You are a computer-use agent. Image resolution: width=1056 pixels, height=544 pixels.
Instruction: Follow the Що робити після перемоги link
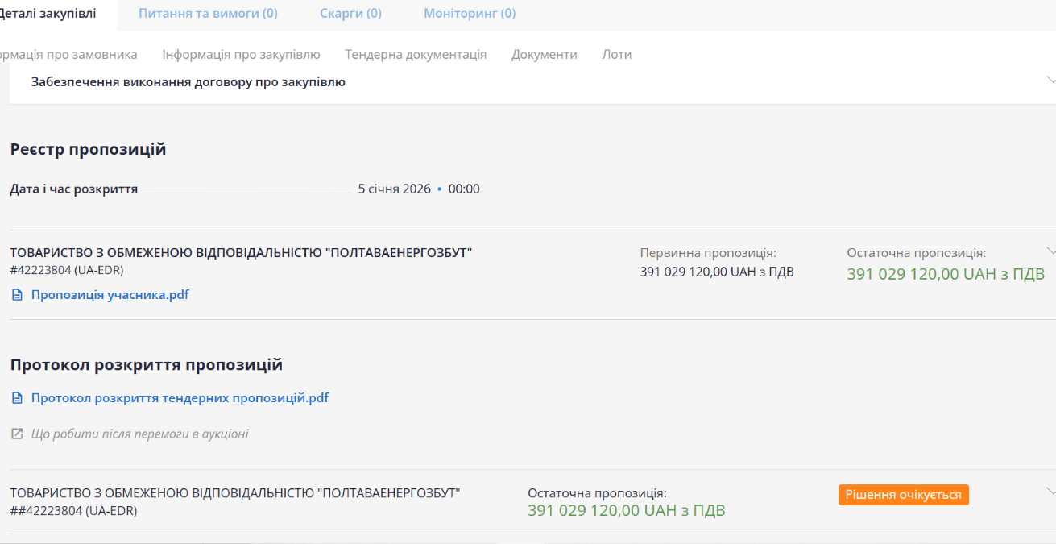point(139,434)
